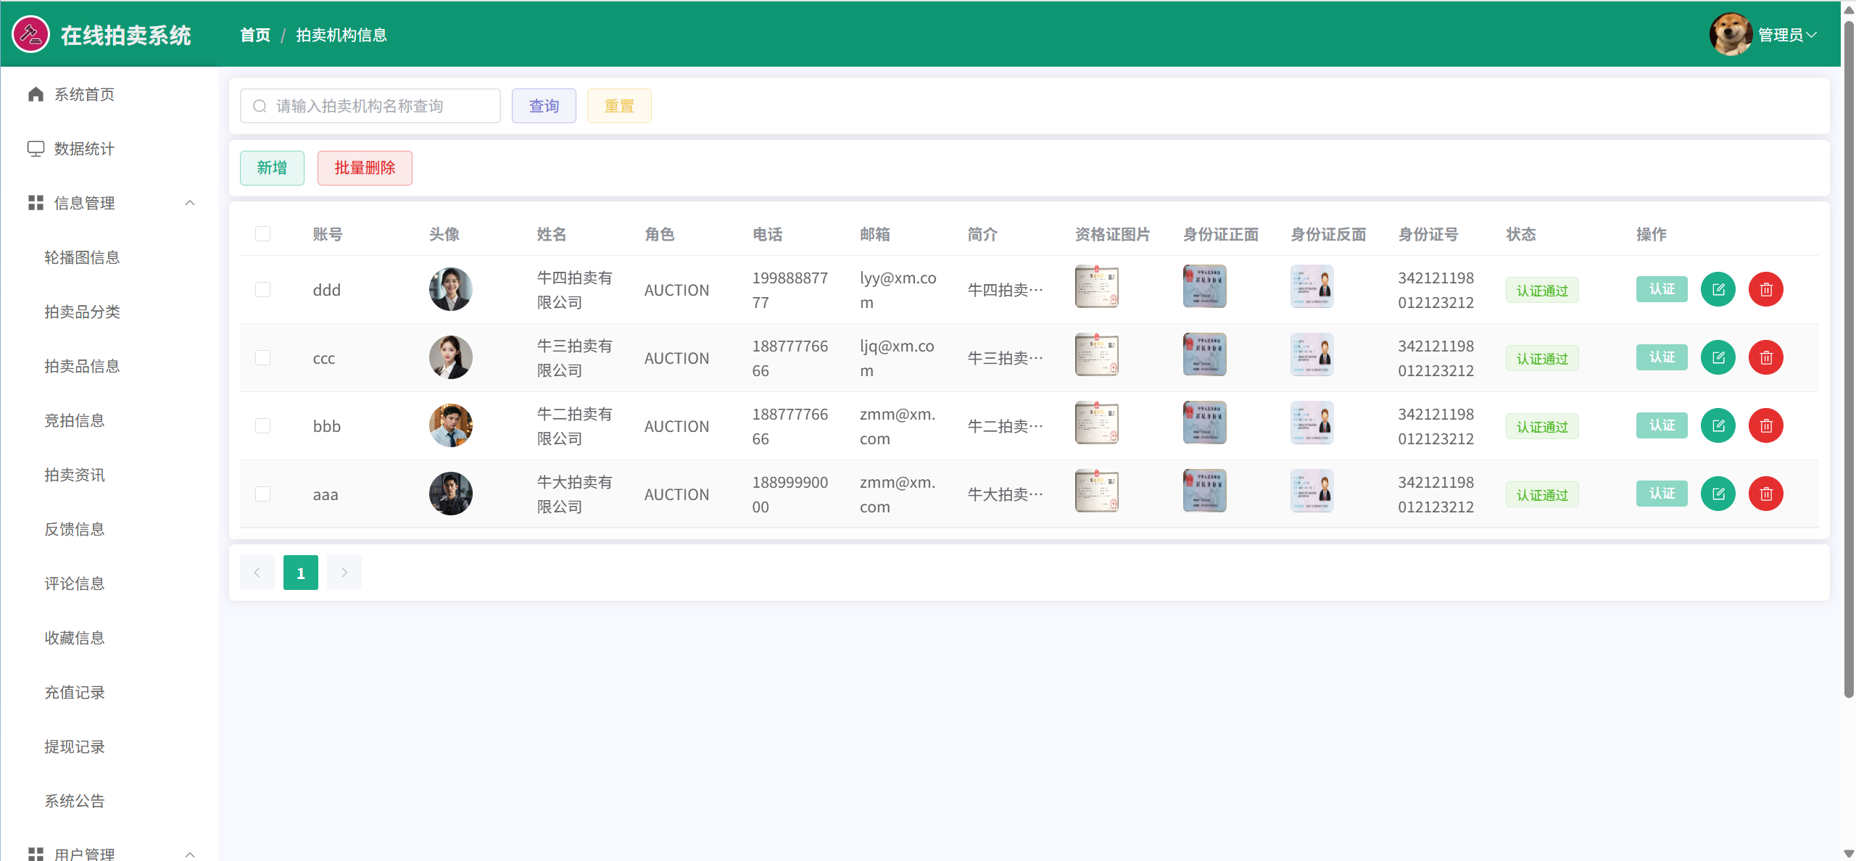This screenshot has height=861, width=1856.
Task: Select the checkbox for row aaa
Action: pos(262,494)
